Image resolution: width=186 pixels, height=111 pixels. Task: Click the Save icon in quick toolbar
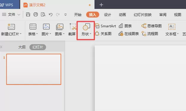(28, 15)
